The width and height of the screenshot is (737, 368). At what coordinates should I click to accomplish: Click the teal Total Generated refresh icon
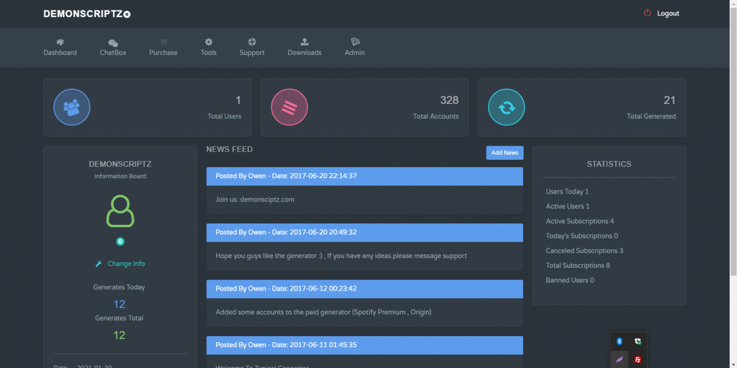pos(506,108)
